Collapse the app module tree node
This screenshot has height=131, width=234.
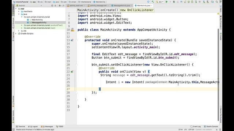16,9
